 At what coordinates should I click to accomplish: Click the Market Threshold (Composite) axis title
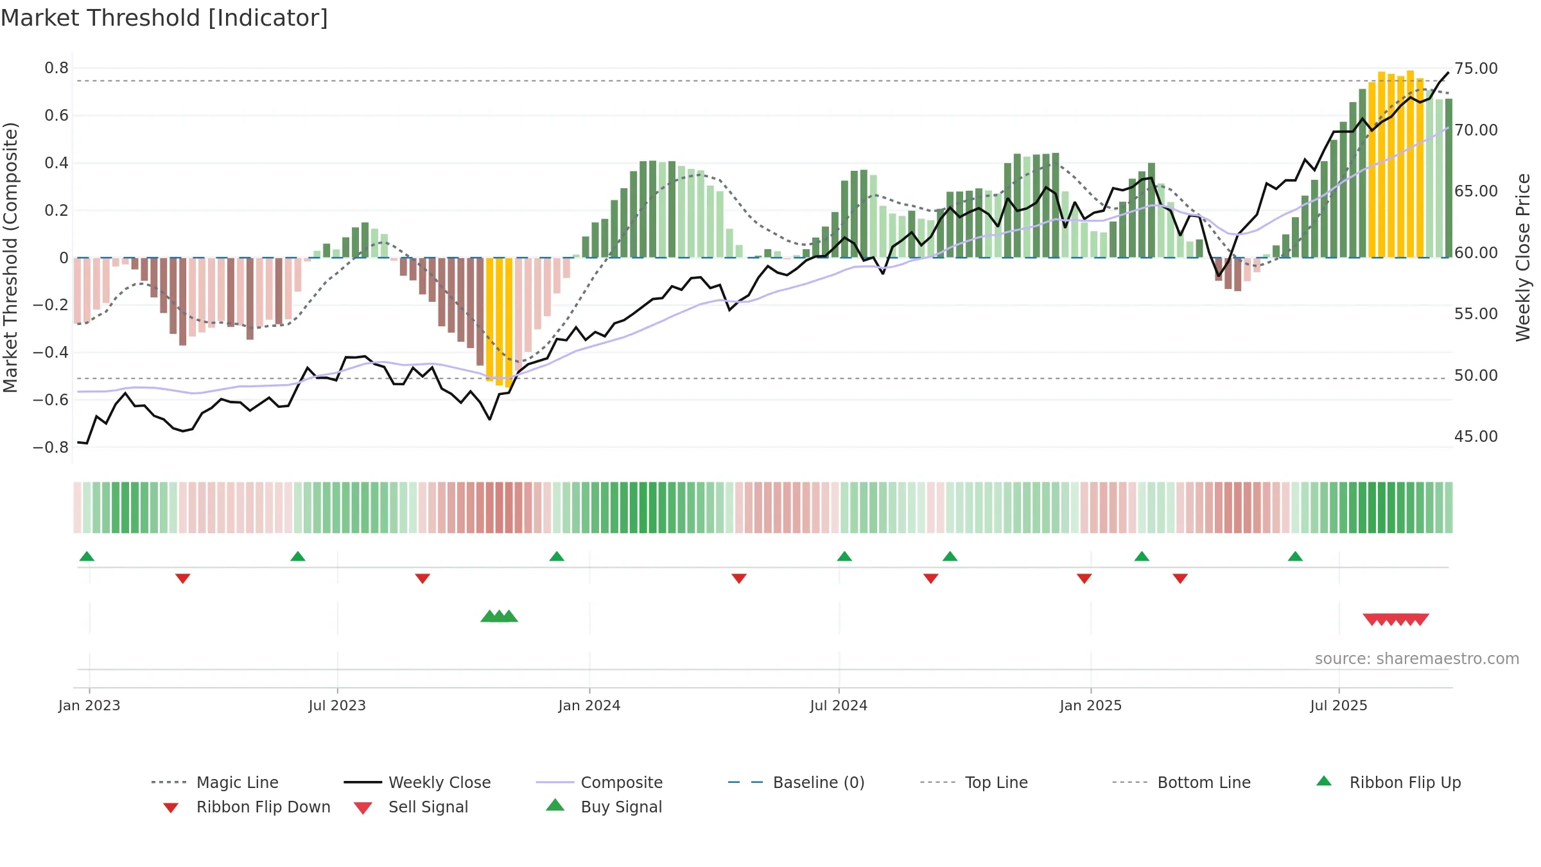[10, 258]
